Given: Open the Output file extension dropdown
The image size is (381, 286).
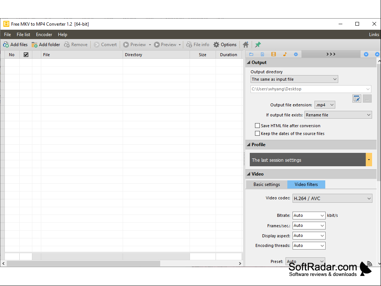Looking at the screenshot, I should pos(325,105).
